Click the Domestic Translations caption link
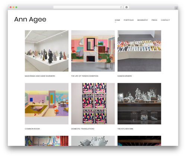Viewport: 186px width, 157px height. pyautogui.click(x=83, y=129)
